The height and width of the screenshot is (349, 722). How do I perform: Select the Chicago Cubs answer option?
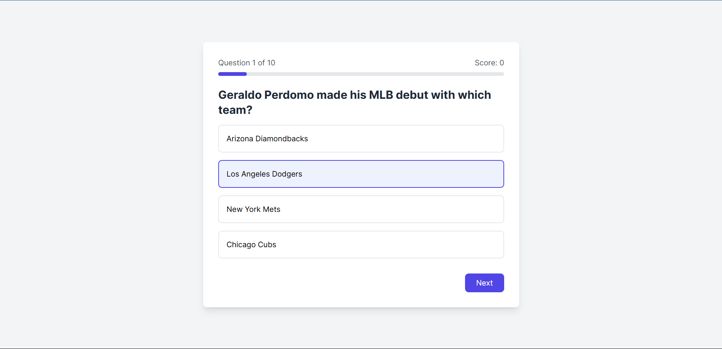tap(361, 245)
